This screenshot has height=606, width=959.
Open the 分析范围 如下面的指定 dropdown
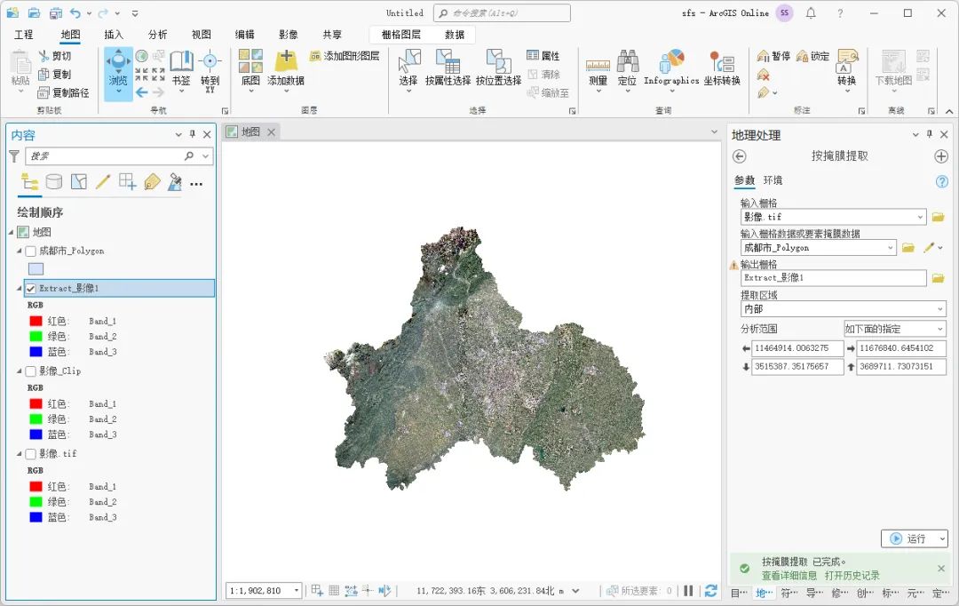tap(940, 329)
